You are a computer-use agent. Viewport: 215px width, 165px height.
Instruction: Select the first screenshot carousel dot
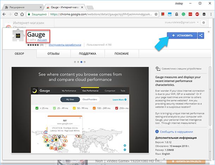tap(75, 62)
